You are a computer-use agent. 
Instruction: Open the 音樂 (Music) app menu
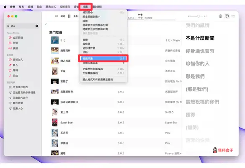tap(13, 7)
